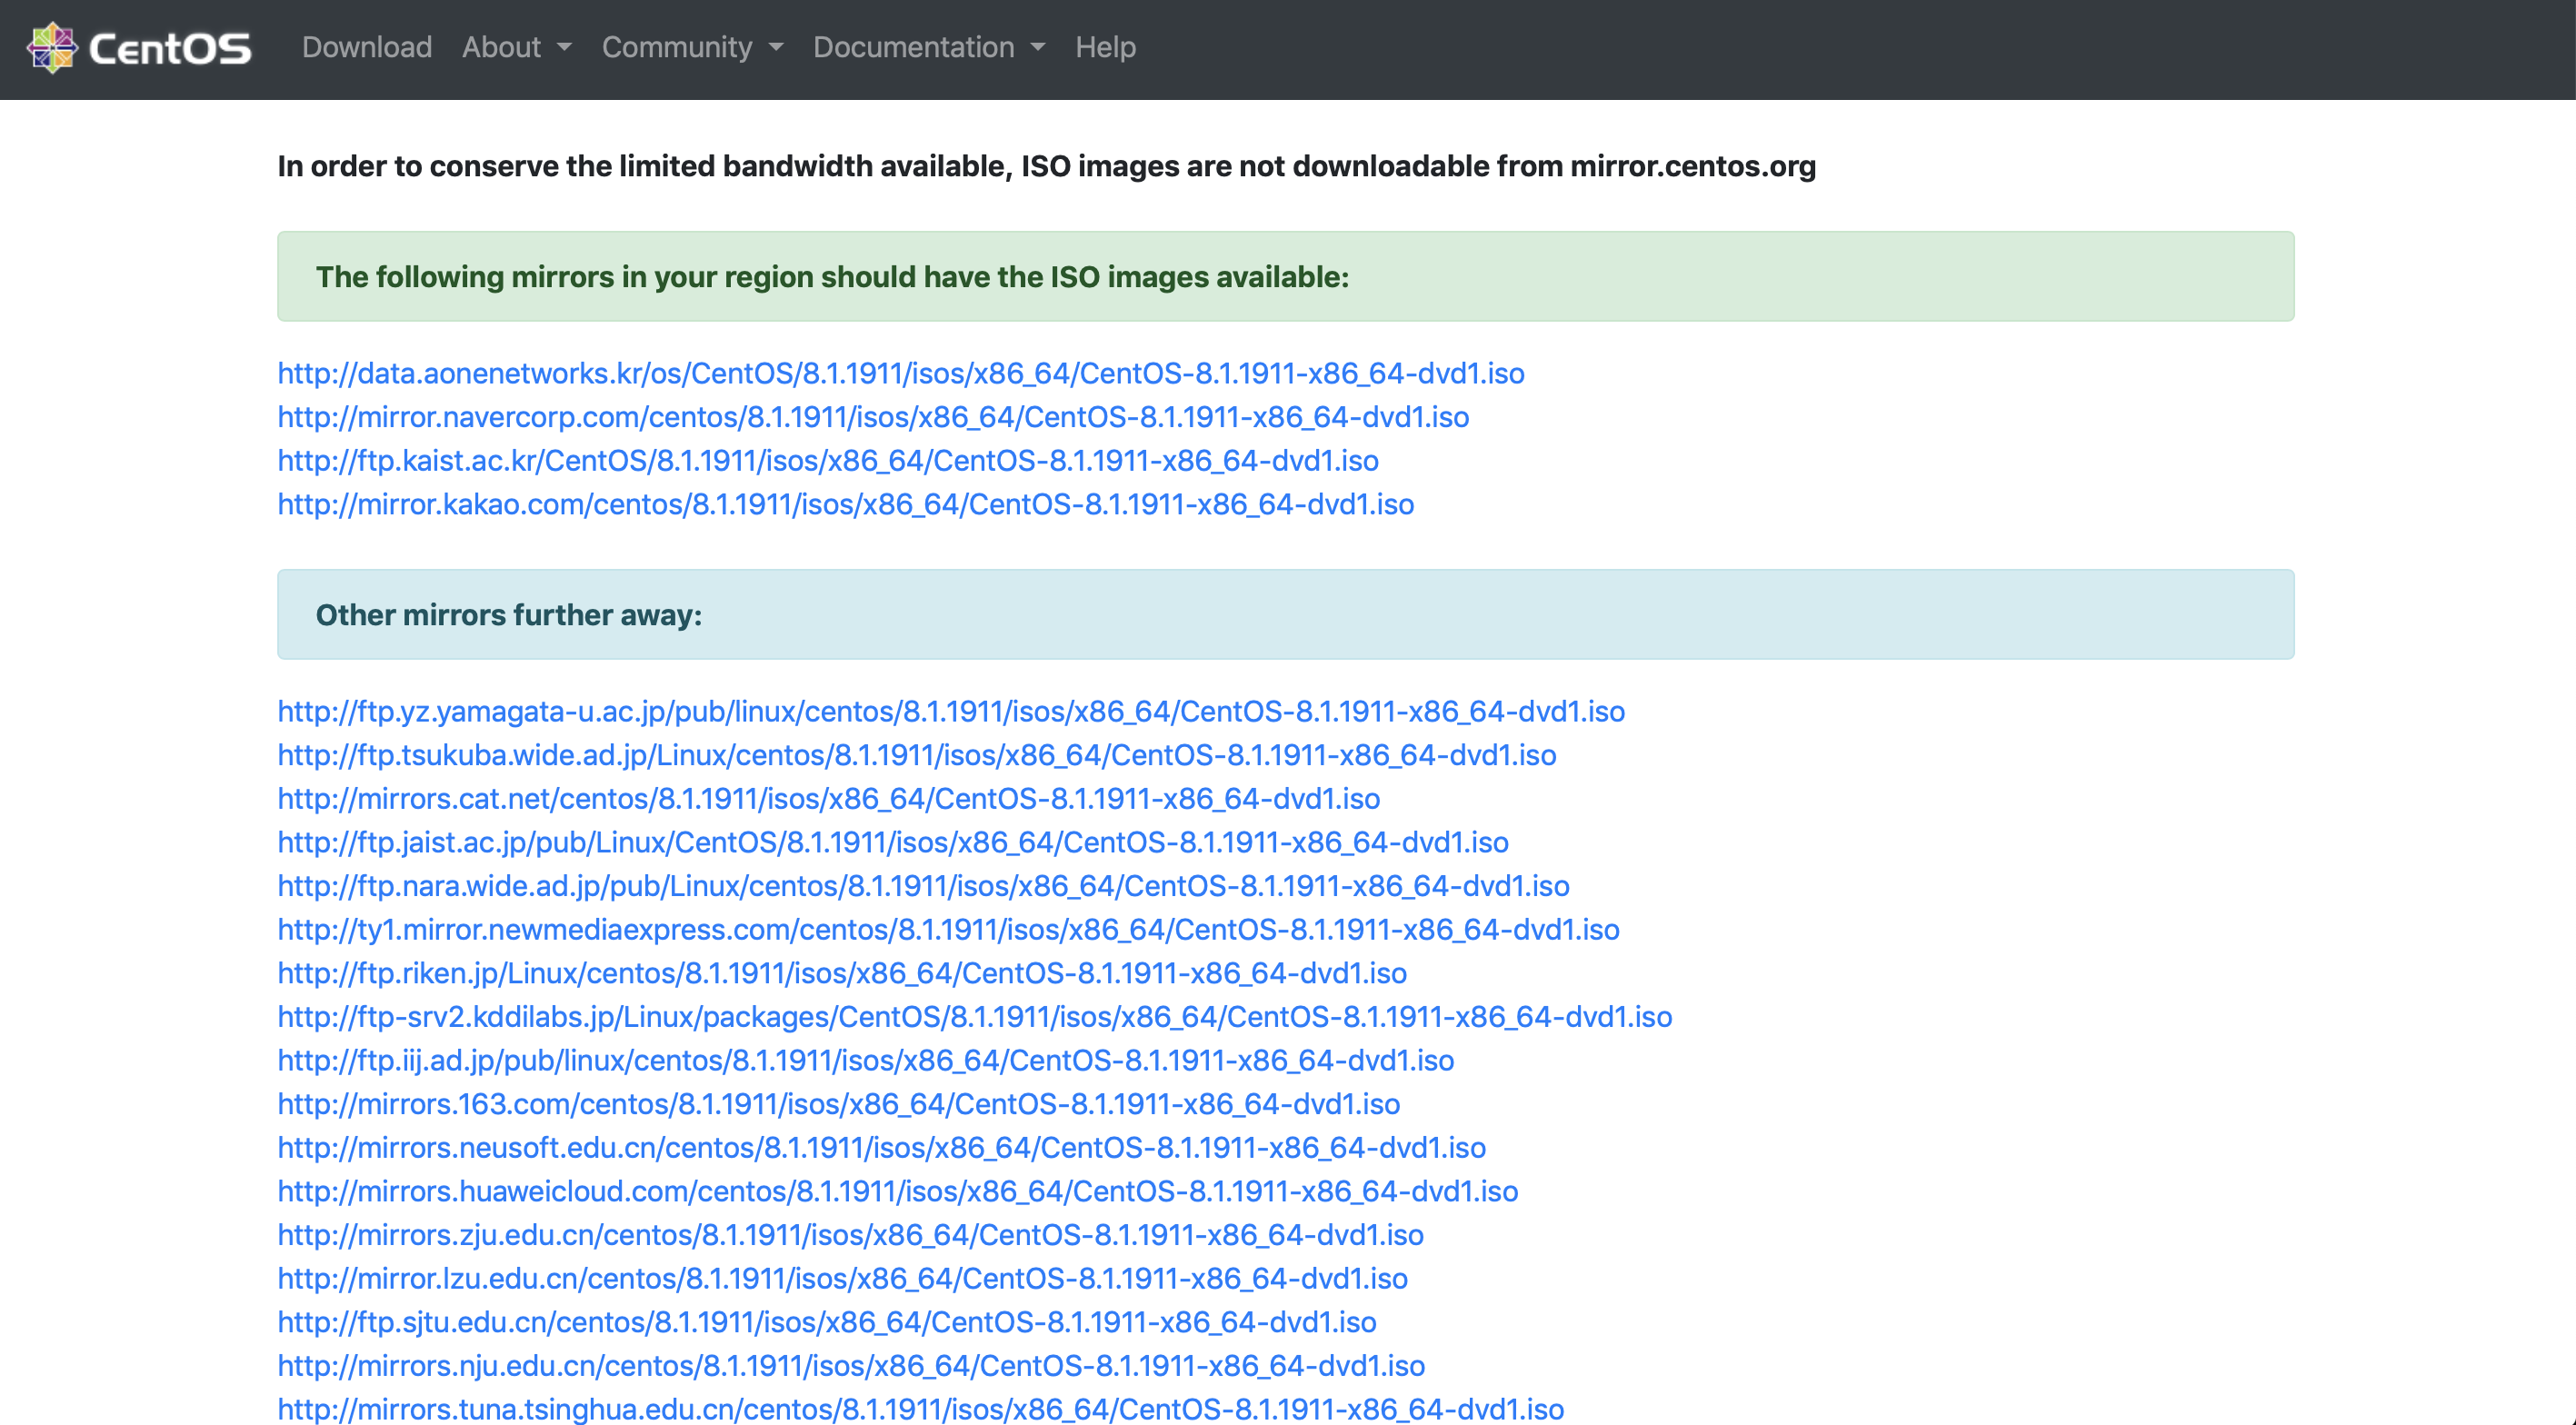Open the Download nav link
Image resolution: width=2576 pixels, height=1425 pixels.
click(366, 47)
